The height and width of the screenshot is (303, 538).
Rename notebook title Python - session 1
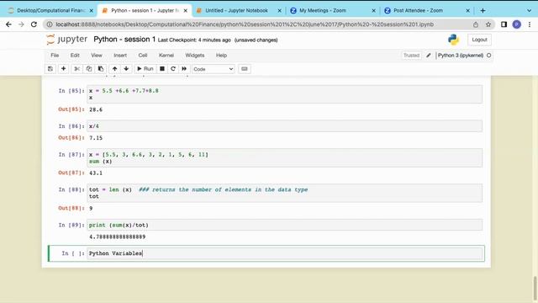[x=124, y=40]
